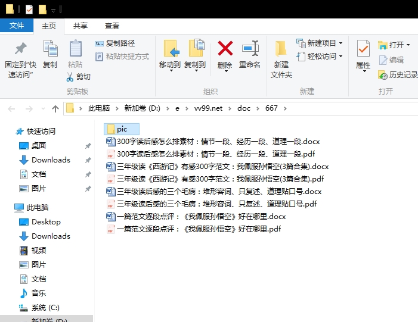Click the Back navigation arrow

click(11, 108)
